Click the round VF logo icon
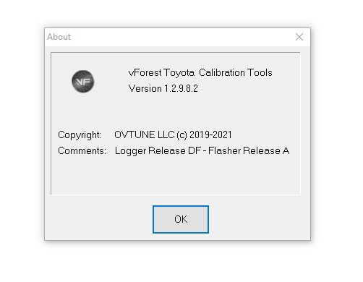 tap(82, 82)
